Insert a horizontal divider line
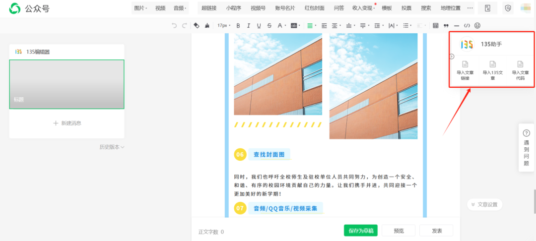The width and height of the screenshot is (536, 241). coord(457,25)
